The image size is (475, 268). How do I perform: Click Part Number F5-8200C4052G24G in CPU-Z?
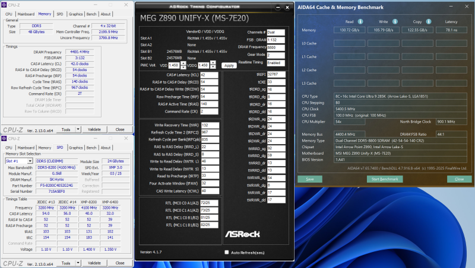point(56,186)
